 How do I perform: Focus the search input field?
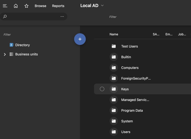point(34,17)
